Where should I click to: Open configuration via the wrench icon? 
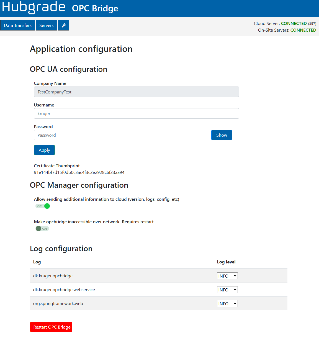click(x=63, y=25)
